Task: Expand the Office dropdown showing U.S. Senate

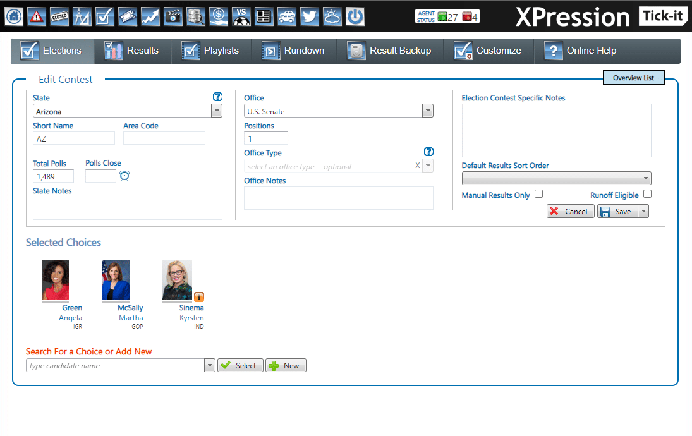Action: click(x=428, y=111)
